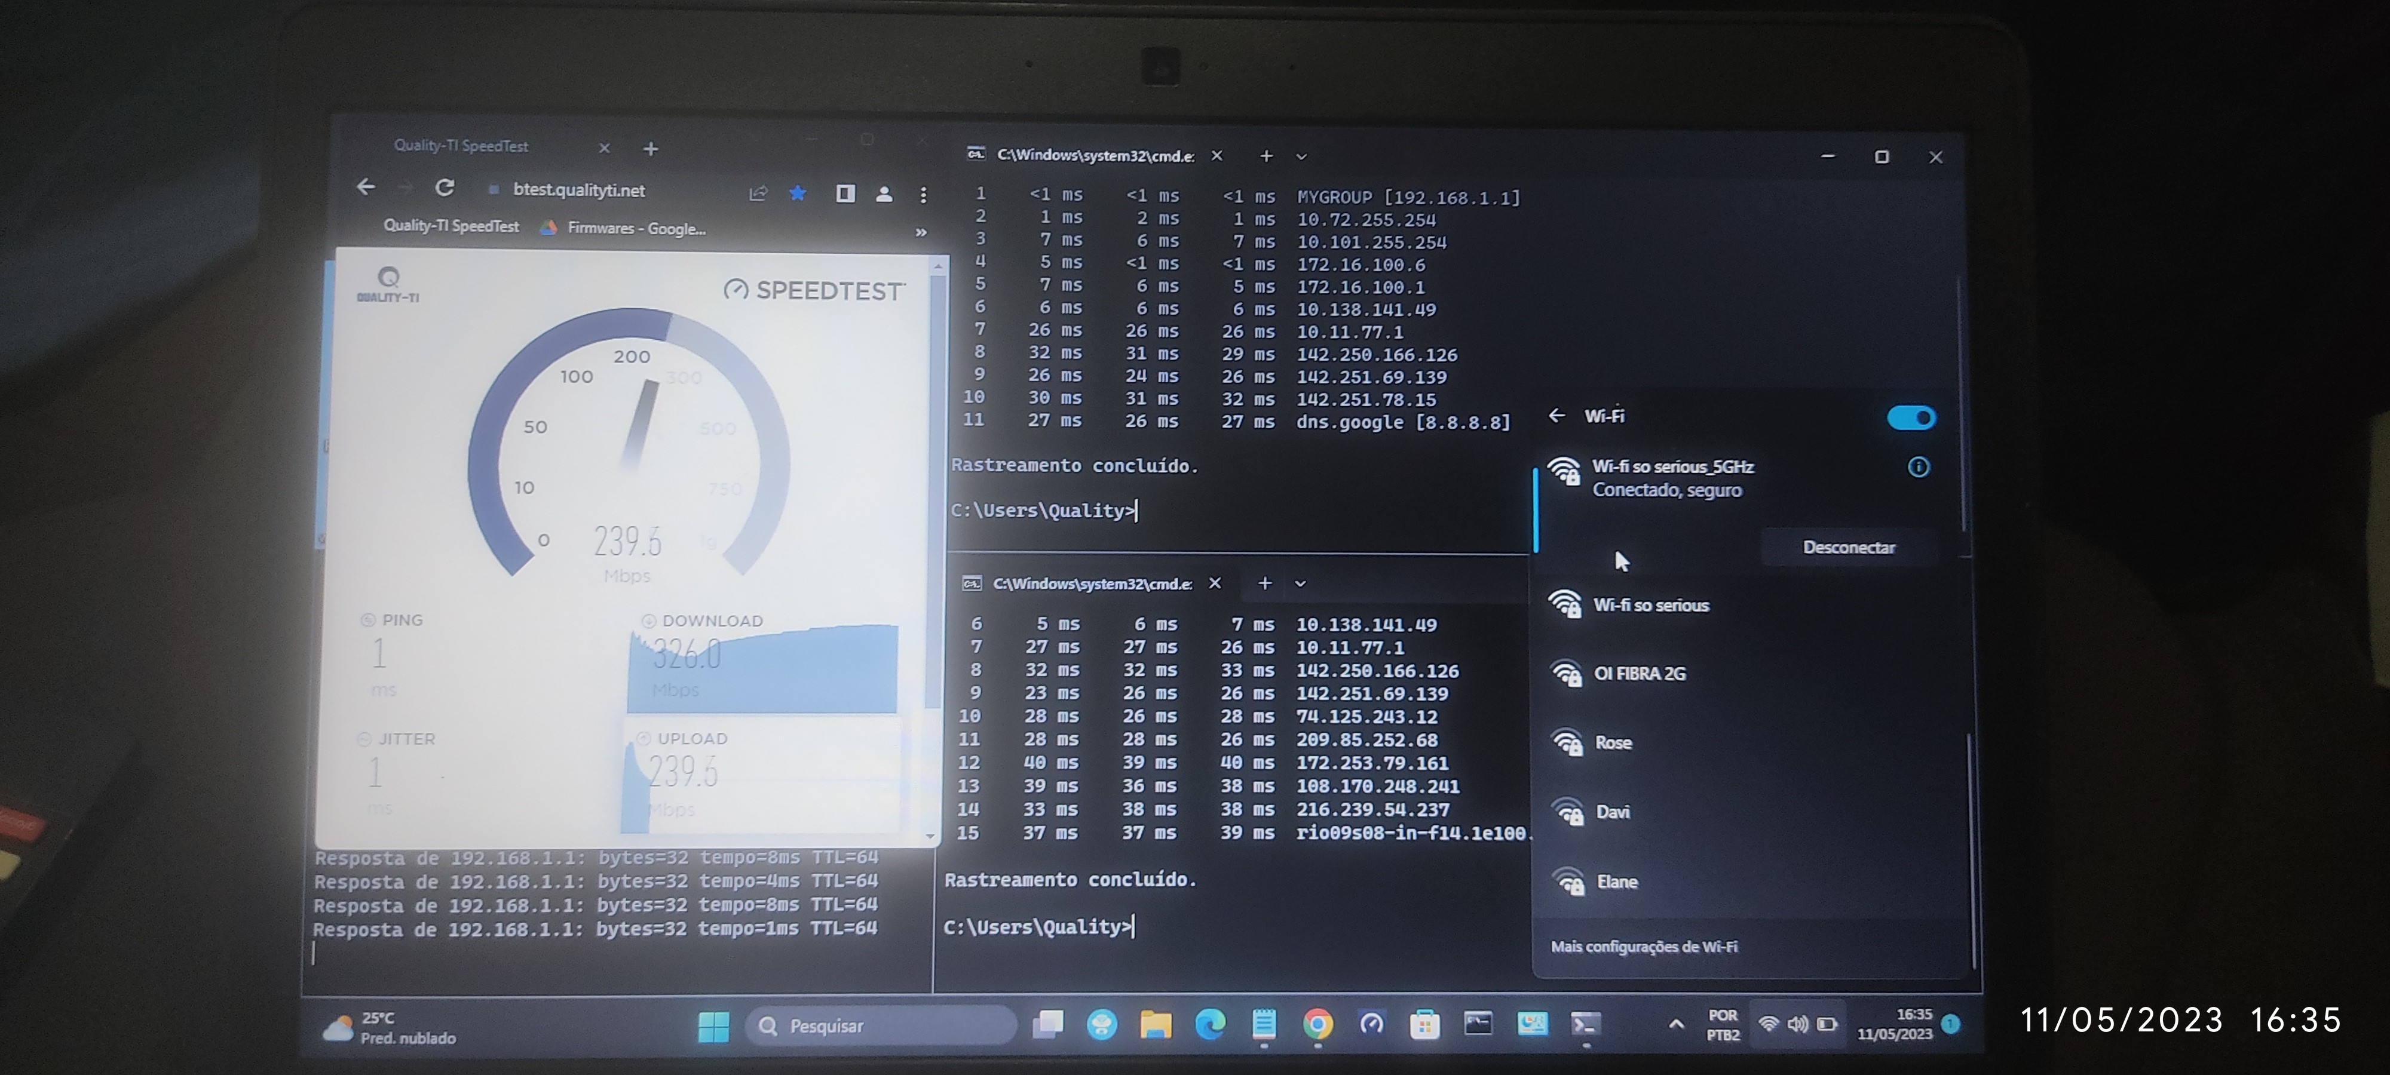
Task: Open the browser side panel icon
Action: click(x=844, y=193)
